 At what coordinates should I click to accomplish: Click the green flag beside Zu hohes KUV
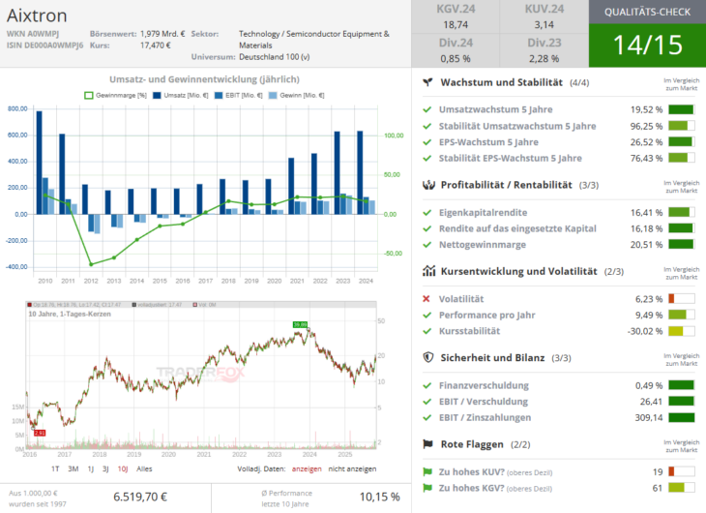click(427, 471)
